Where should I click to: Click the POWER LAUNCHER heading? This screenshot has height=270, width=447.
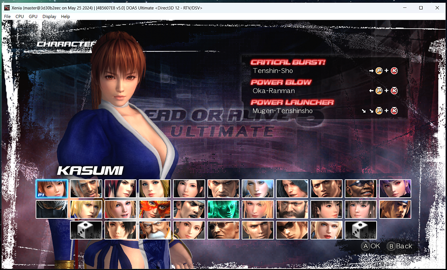(292, 102)
